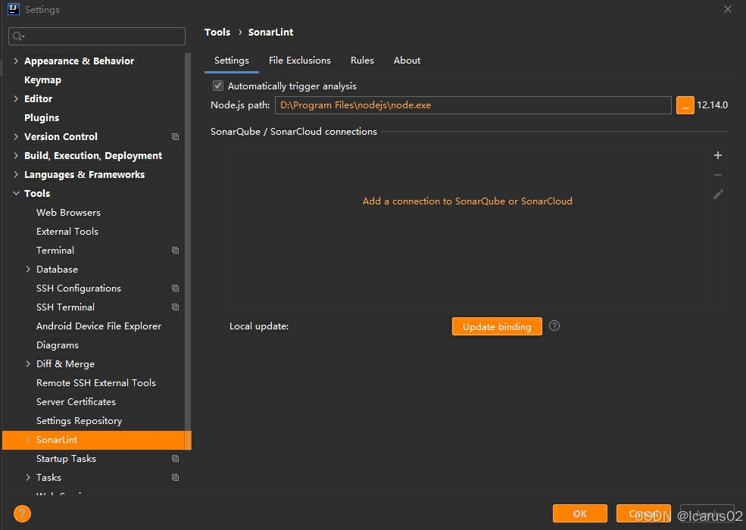This screenshot has height=530, width=746.
Task: Click project-level icon beside Terminal
Action: point(175,251)
